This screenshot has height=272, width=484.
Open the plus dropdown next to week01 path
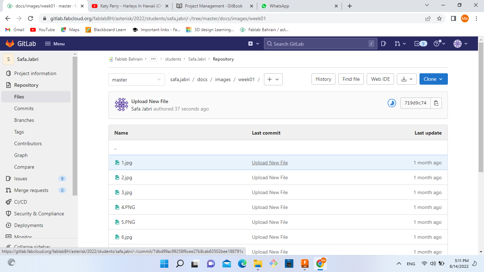point(273,79)
